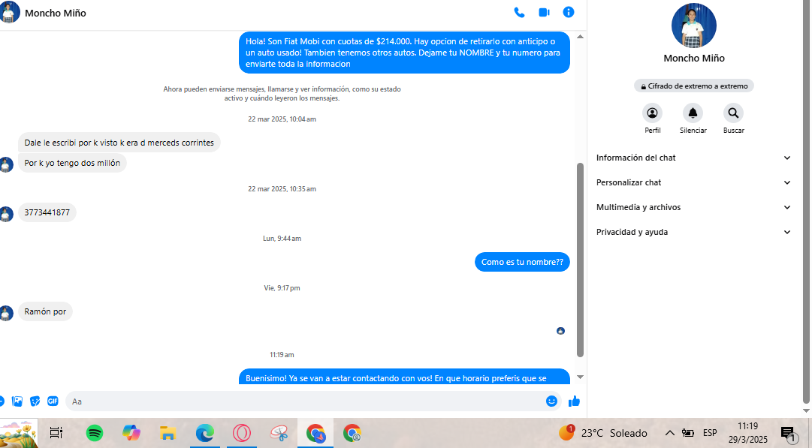
Task: Click chat scrollbar down arrow
Action: tap(580, 377)
